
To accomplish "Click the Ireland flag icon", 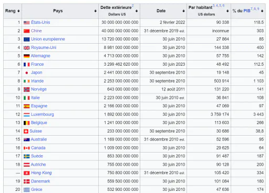I will tap(27, 81).
